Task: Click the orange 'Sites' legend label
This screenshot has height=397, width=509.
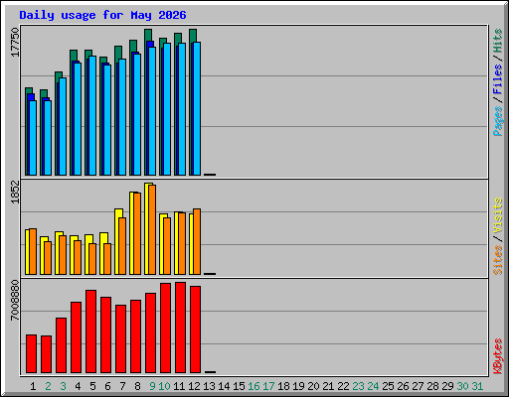Action: click(498, 260)
